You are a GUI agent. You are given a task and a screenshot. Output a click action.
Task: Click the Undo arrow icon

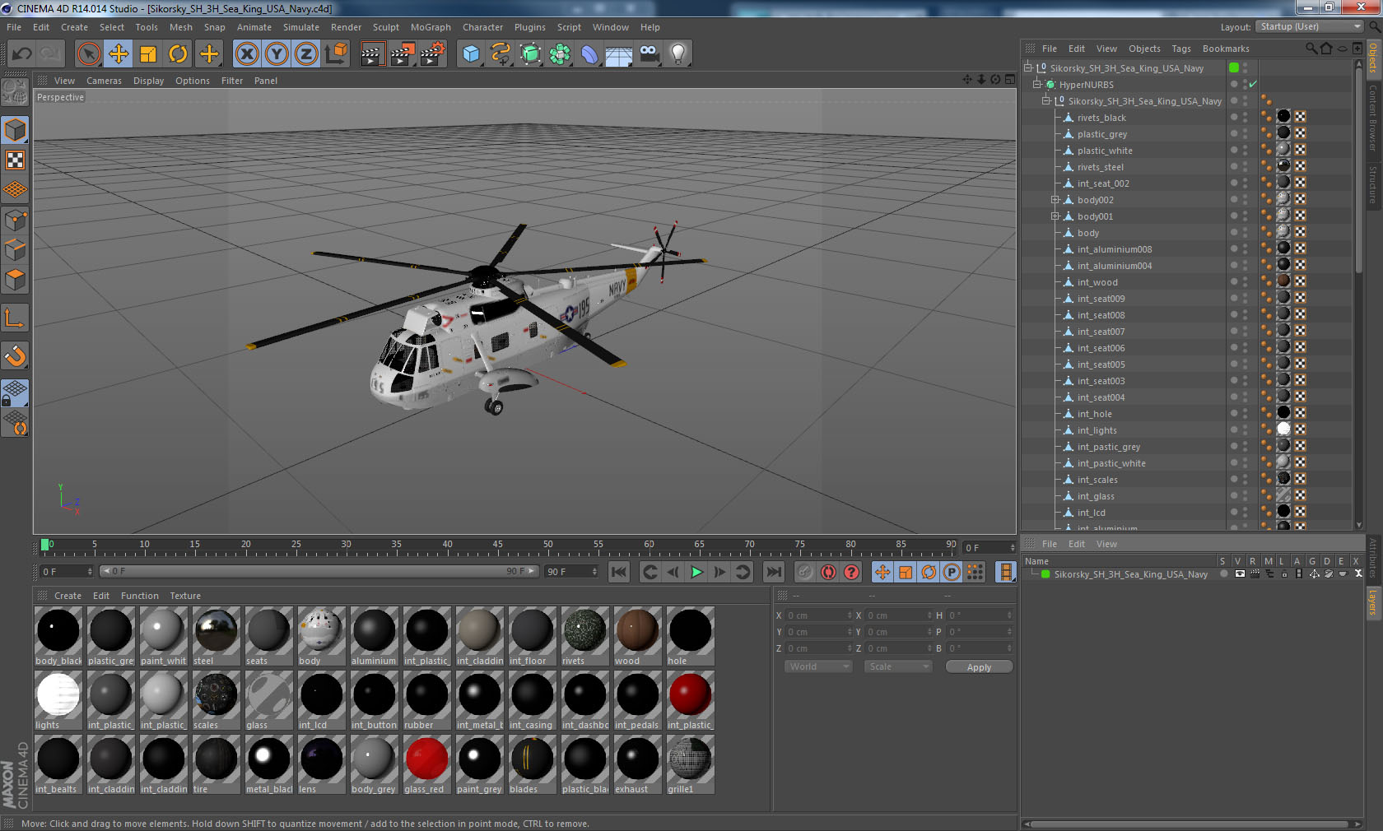pyautogui.click(x=21, y=54)
